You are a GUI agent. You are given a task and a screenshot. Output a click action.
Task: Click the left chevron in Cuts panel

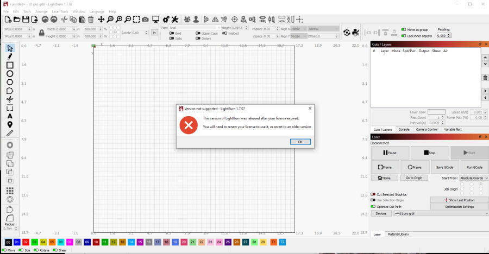pos(485,98)
